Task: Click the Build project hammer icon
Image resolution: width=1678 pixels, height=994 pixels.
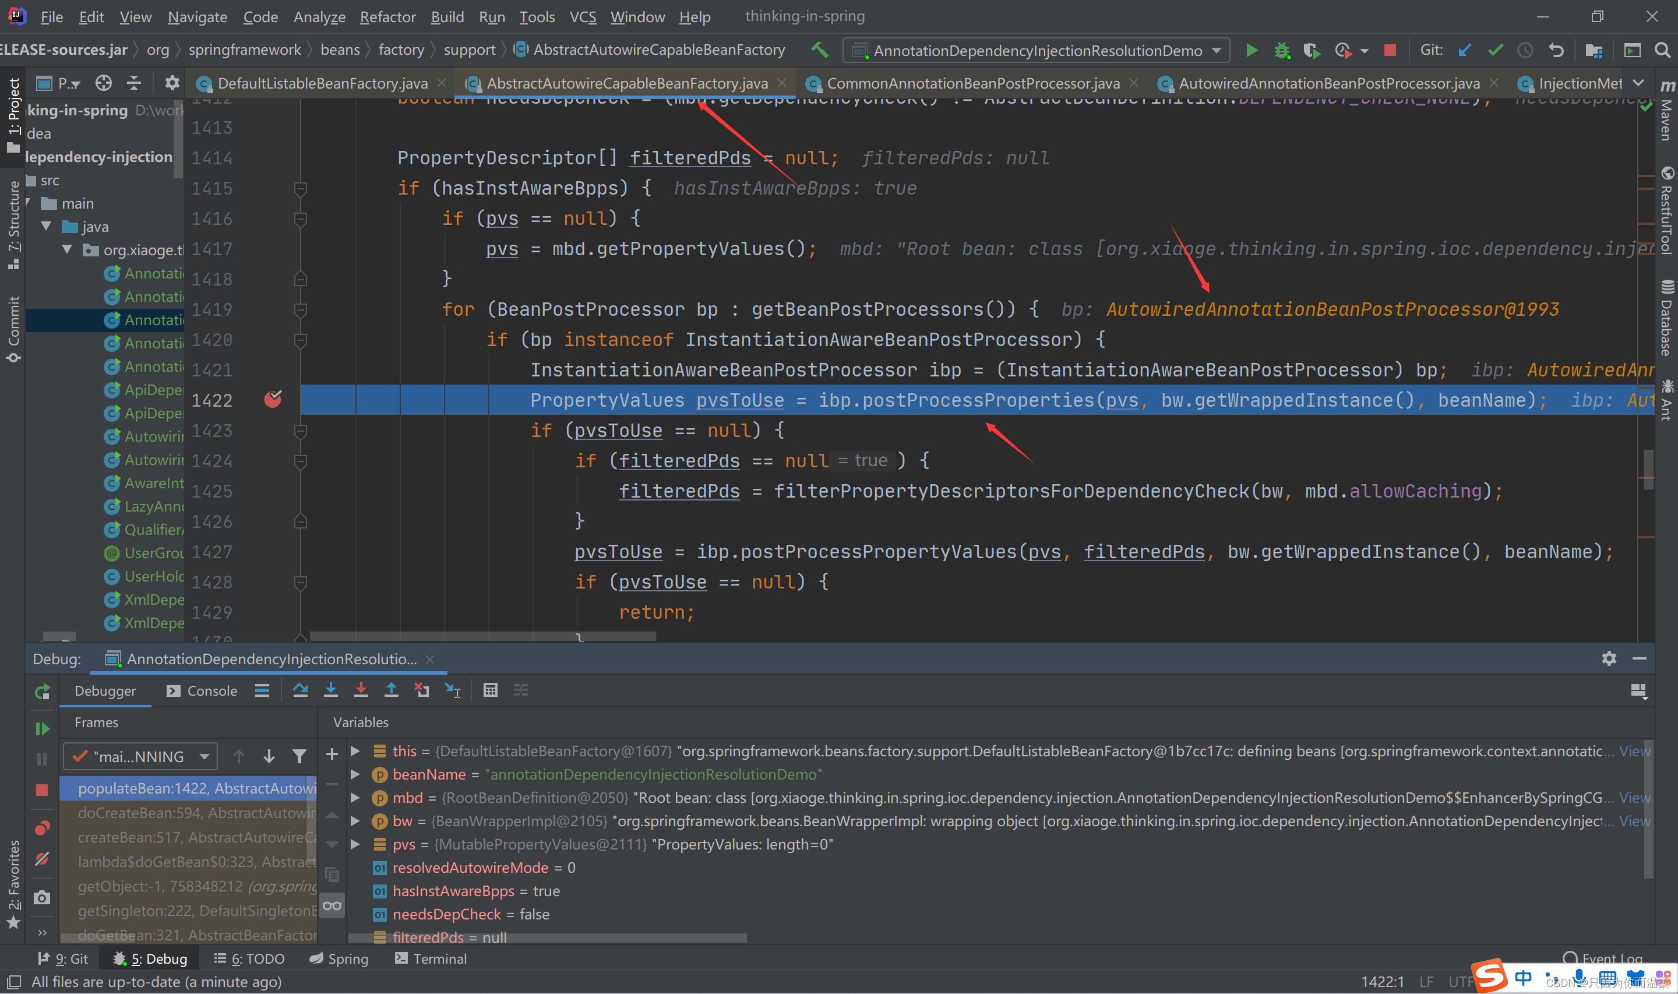Action: (x=819, y=50)
